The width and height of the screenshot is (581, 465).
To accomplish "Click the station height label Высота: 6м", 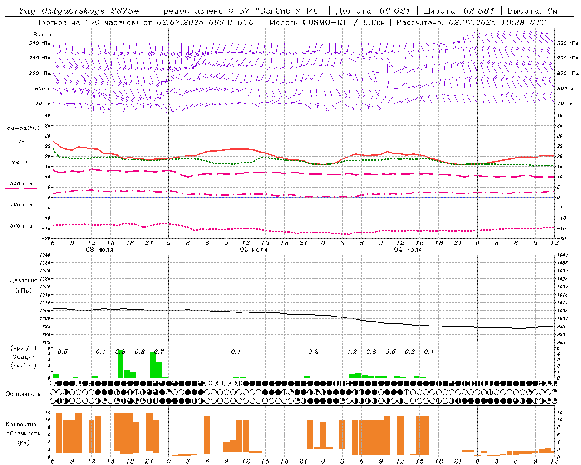I will point(532,11).
